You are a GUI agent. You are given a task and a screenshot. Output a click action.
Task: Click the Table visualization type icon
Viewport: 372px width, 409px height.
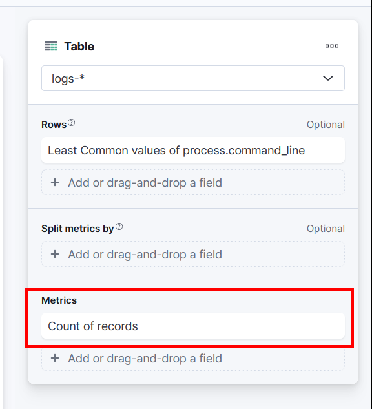point(51,46)
